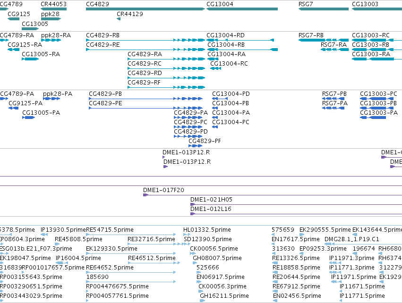The image size is (402, 303).
Task: Select transcript CG4829-RD
Action: point(166,78)
